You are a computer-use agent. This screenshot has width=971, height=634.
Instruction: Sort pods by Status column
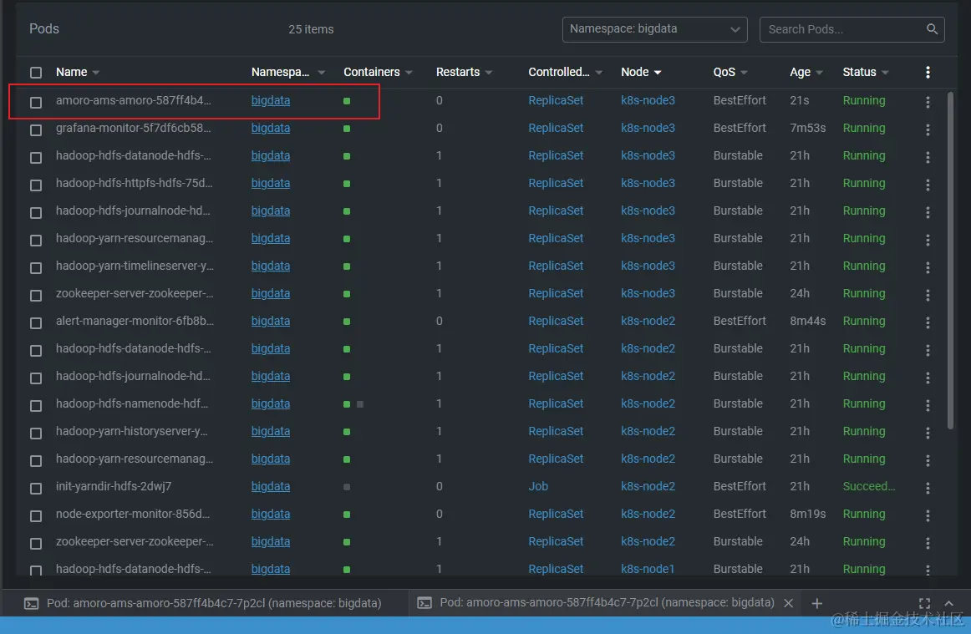tap(866, 72)
